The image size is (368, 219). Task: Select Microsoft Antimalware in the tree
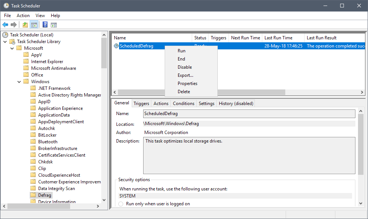tap(53, 68)
